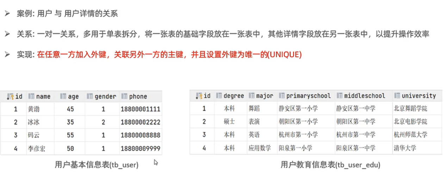Click the column icon beside gender header

[90, 96]
